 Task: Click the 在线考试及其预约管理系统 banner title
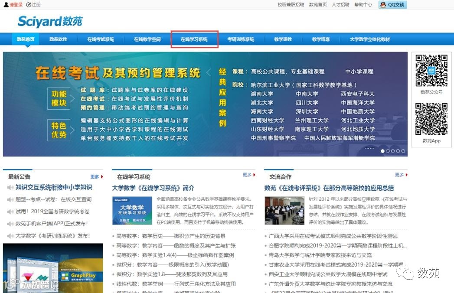pyautogui.click(x=118, y=73)
